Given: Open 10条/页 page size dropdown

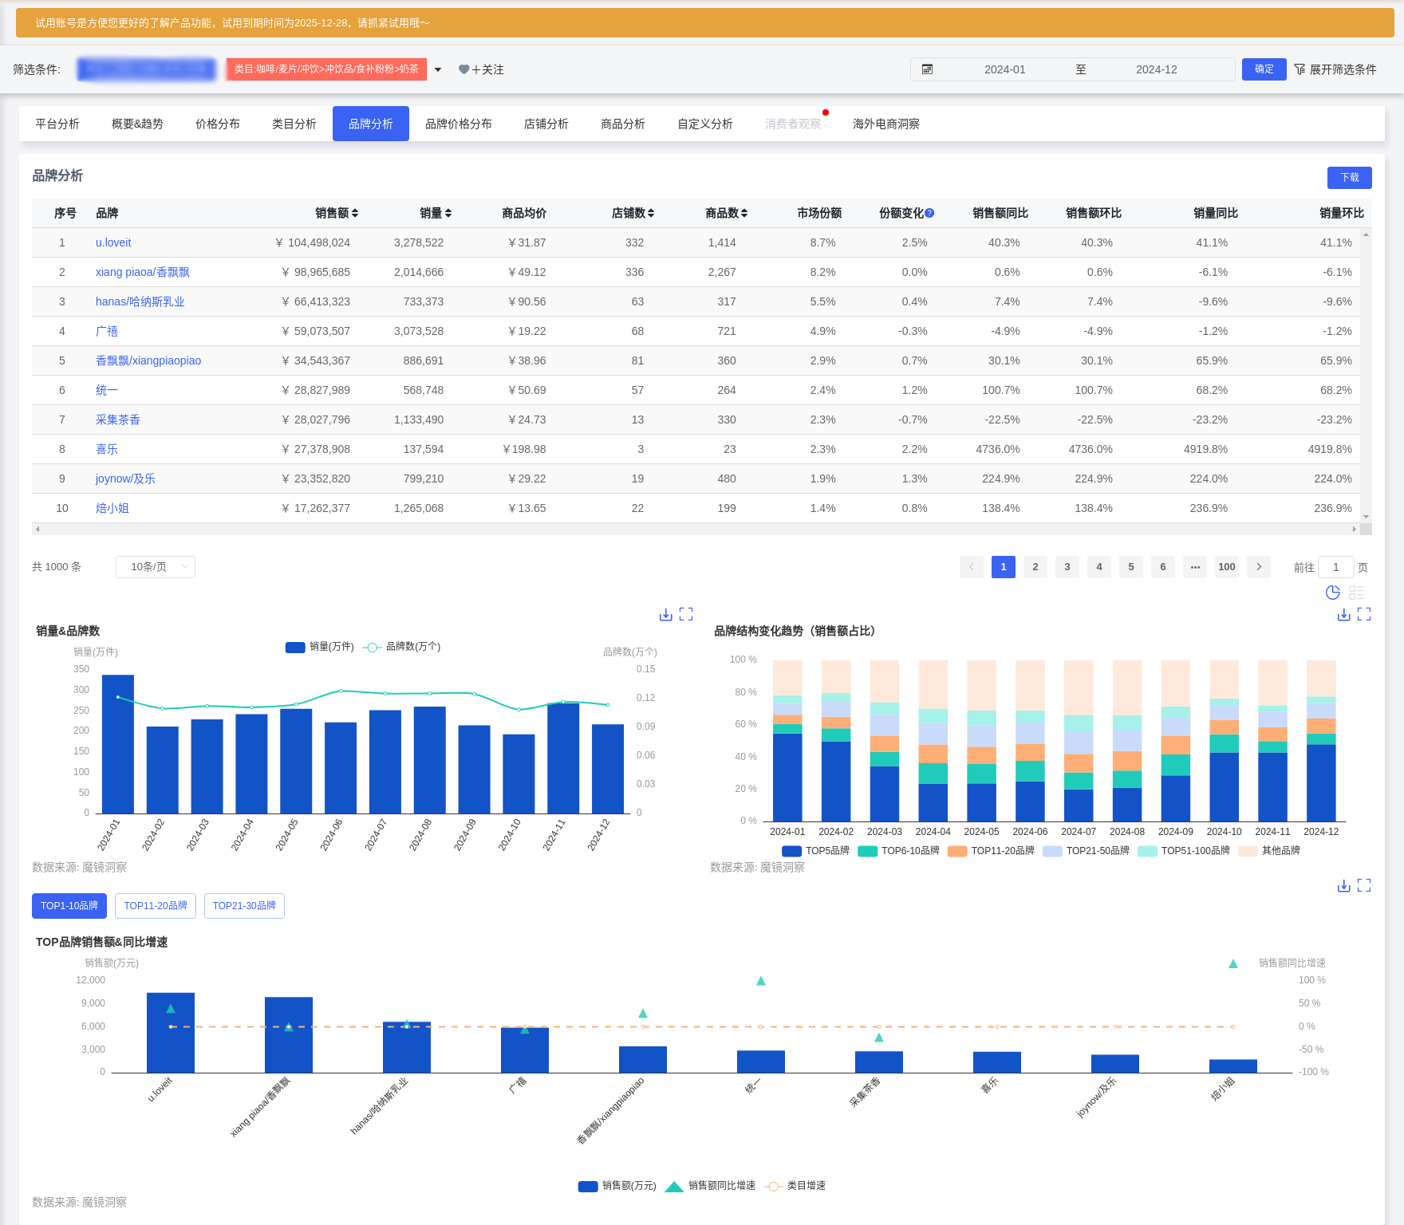Looking at the screenshot, I should coord(156,567).
